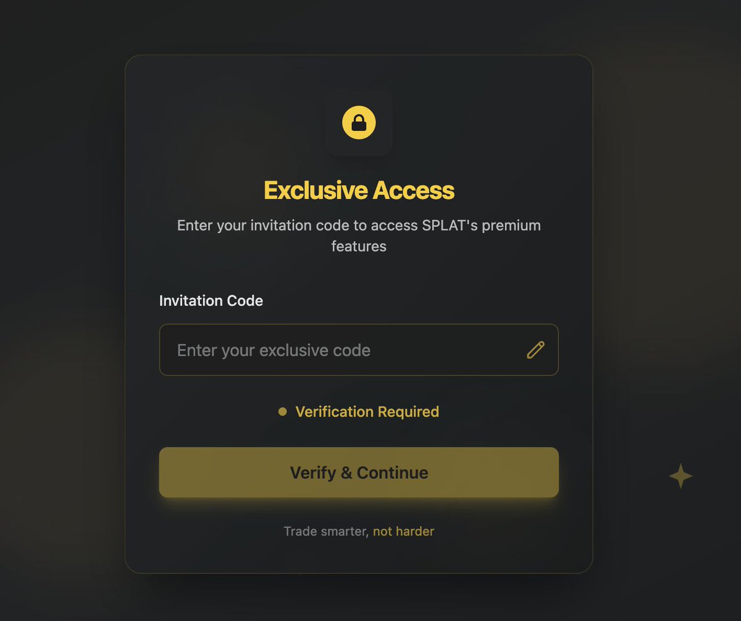The image size is (741, 621).
Task: Click the word "Continue" on the gold button
Action: (392, 473)
